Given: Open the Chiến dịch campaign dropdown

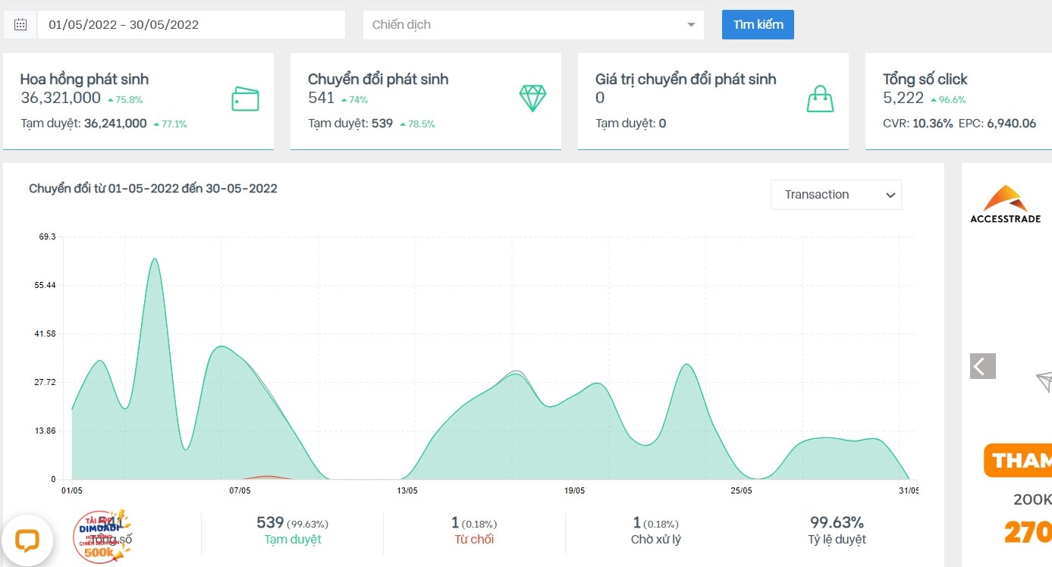Looking at the screenshot, I should coord(532,24).
